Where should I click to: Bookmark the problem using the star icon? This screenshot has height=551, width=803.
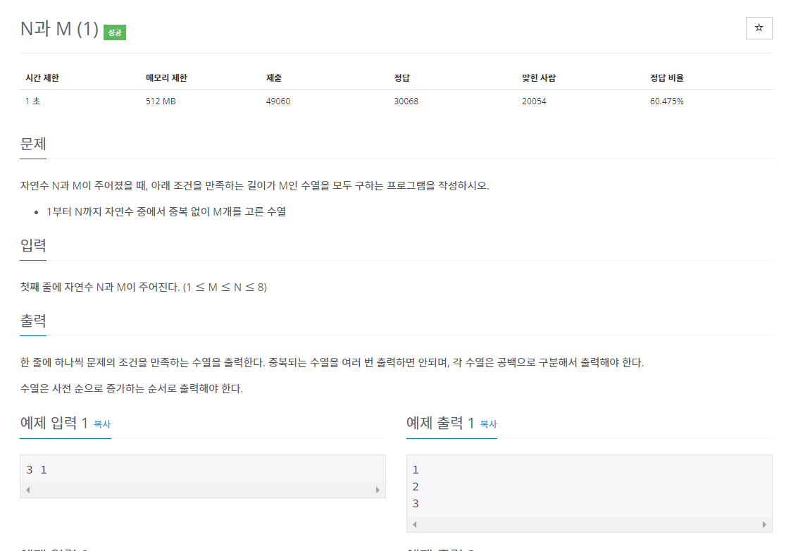759,27
